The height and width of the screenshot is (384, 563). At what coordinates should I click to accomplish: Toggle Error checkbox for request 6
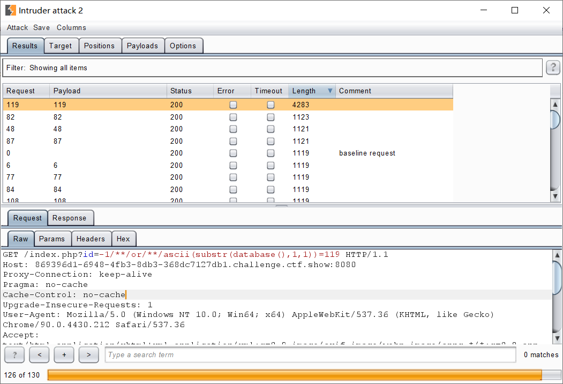click(233, 165)
